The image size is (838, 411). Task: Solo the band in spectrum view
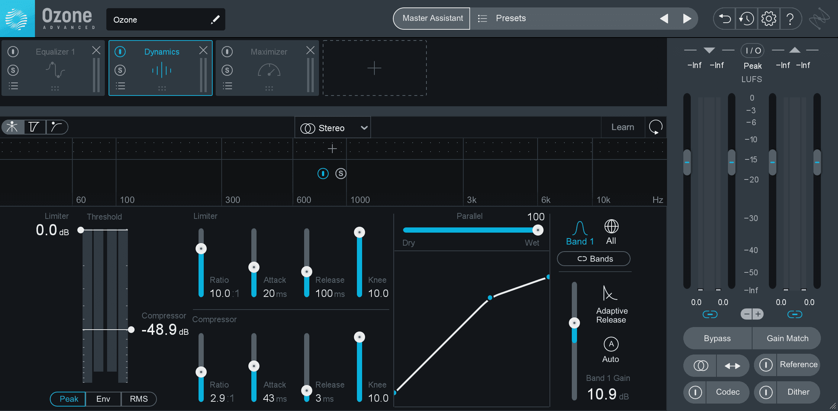coord(341,174)
